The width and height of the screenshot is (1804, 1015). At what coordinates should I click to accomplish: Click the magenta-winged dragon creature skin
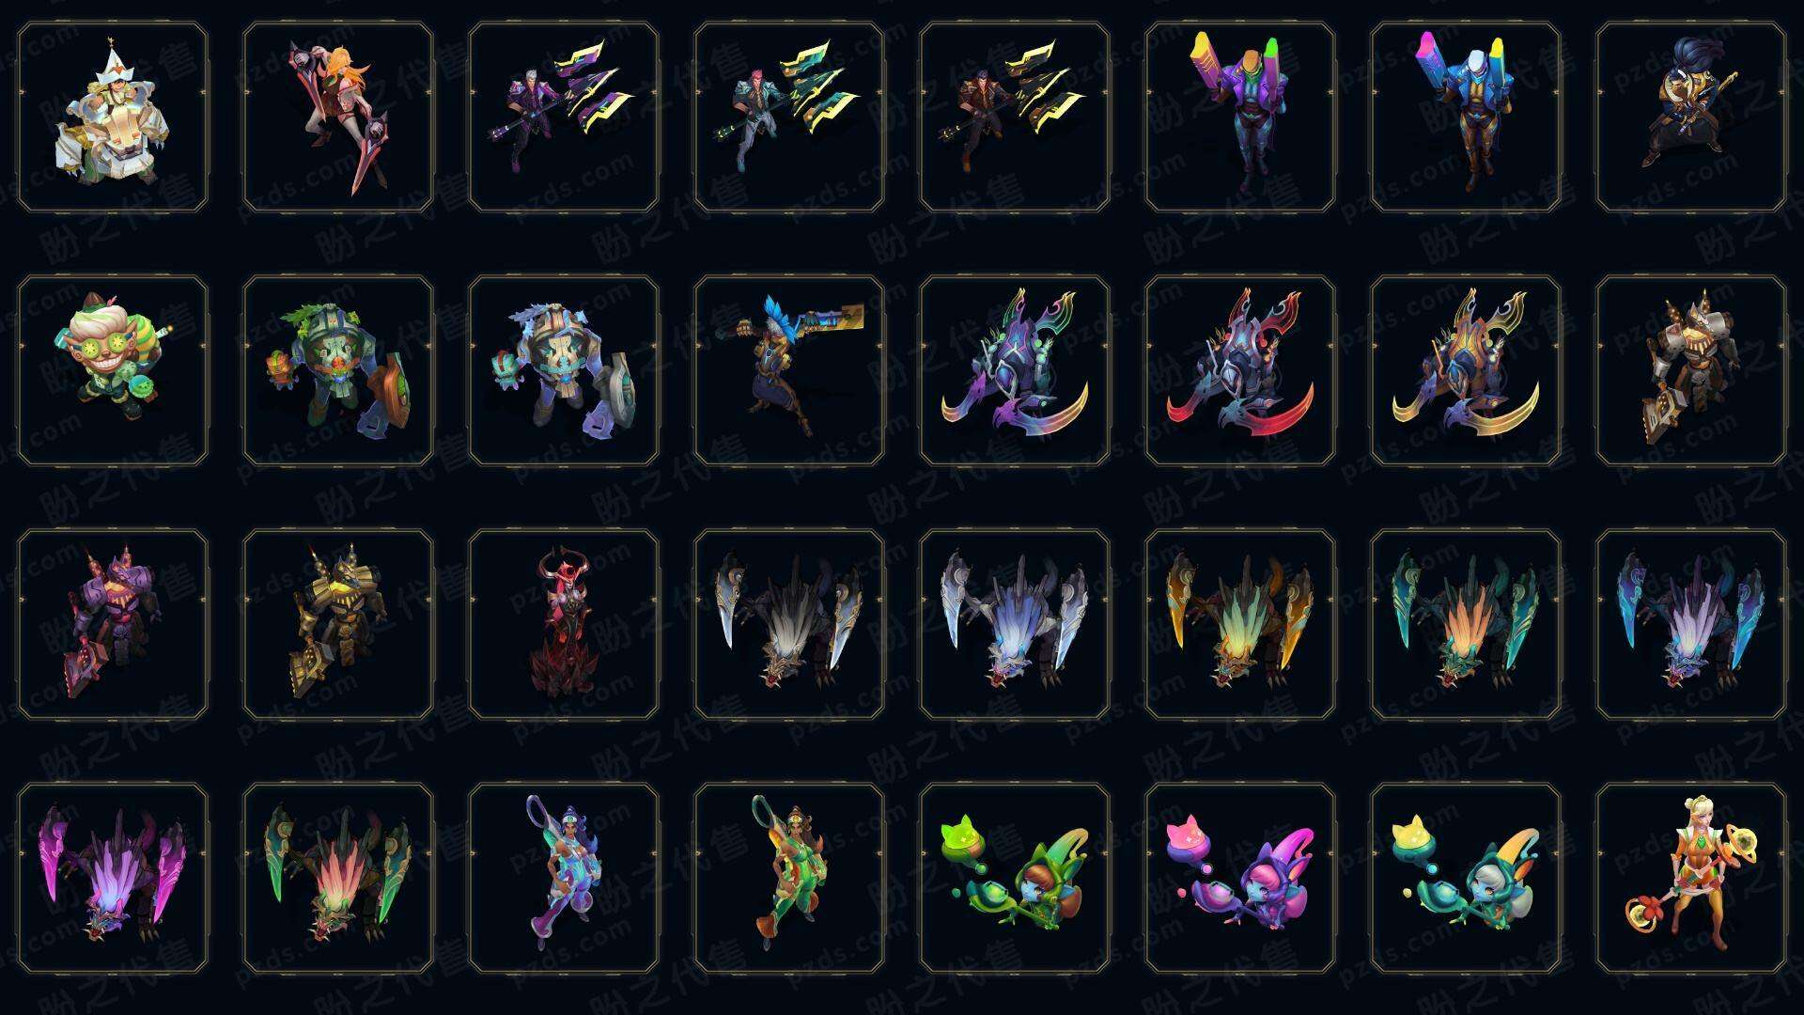[113, 878]
